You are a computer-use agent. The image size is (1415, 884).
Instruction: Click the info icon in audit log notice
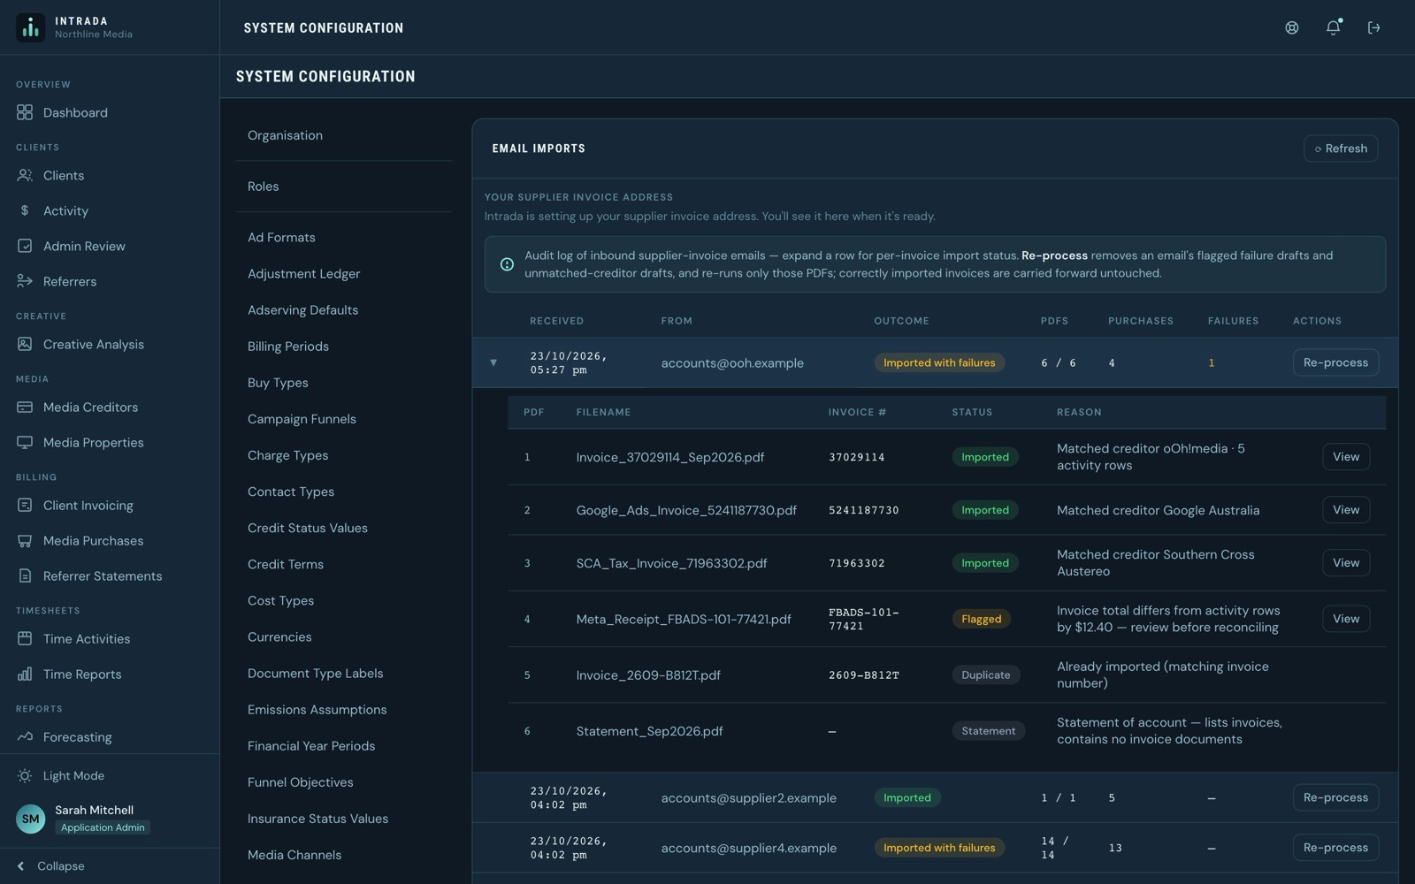point(507,264)
